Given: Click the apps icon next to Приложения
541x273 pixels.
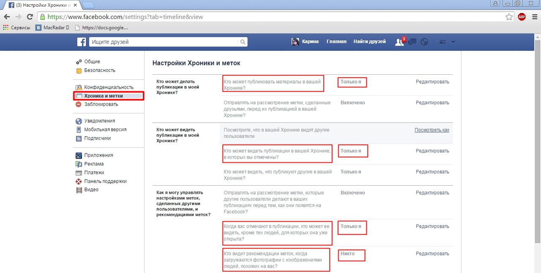Looking at the screenshot, I should 79,155.
